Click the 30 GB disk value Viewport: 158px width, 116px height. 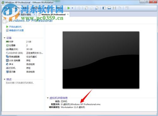pyautogui.click(x=29, y=49)
